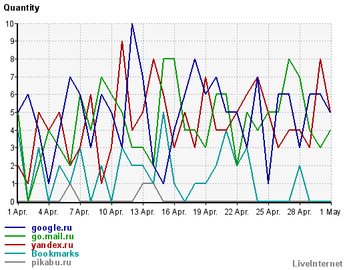Click the LiveInternet watermark text
Image resolution: width=347 pixels, height=270 pixels.
coord(318,263)
